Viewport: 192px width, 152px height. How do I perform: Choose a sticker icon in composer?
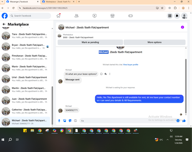pyautogui.click(x=70, y=121)
